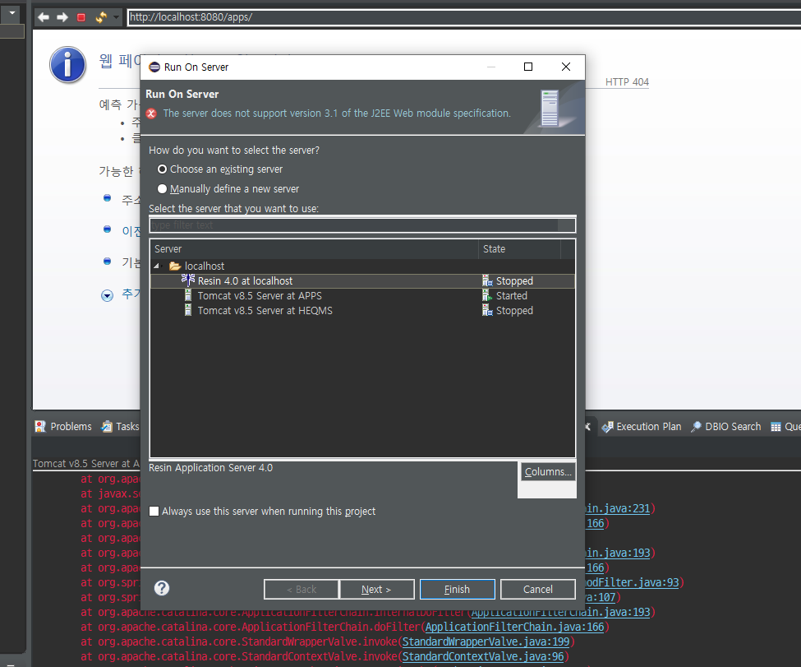The image size is (801, 667).
Task: Open the refresh button dropdown arrow
Action: pos(117,16)
